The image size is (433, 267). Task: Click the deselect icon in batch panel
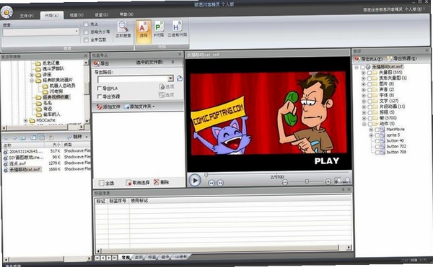tap(128, 183)
